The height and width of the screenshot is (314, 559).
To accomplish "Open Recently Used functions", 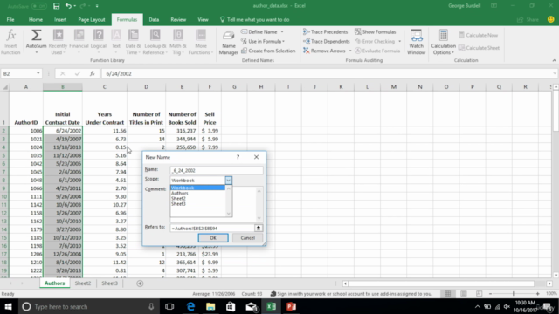I will coord(58,42).
